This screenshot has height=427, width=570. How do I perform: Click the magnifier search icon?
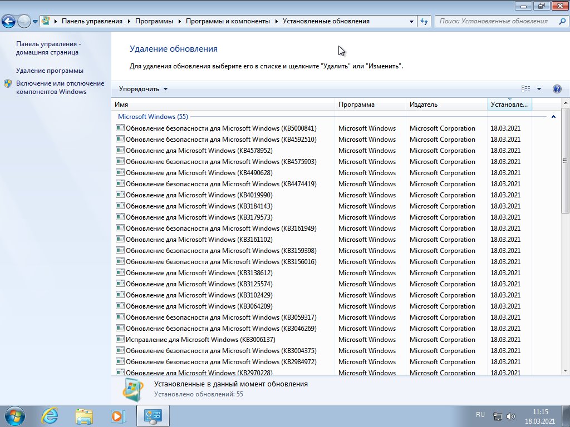click(x=562, y=21)
